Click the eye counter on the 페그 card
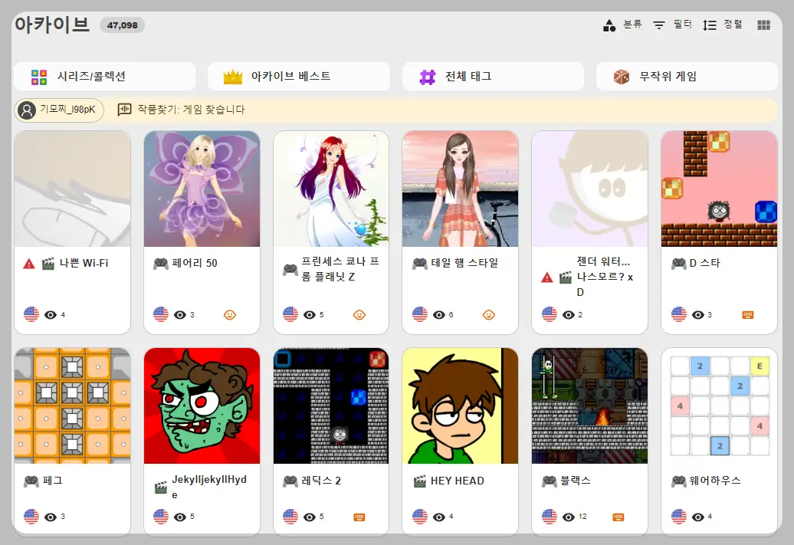Image resolution: width=794 pixels, height=545 pixels. coord(49,516)
